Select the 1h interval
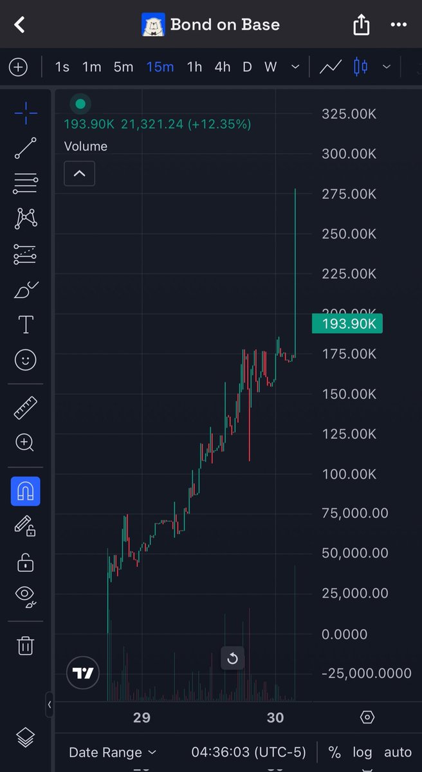Image resolution: width=422 pixels, height=772 pixels. (x=194, y=66)
